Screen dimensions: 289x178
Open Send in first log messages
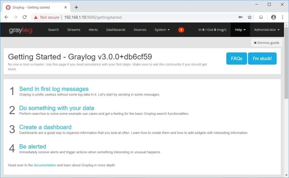click(54, 89)
